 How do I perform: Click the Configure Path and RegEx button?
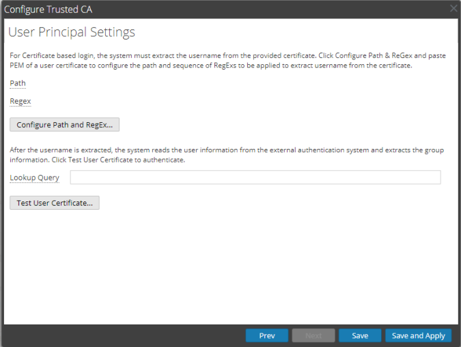(x=65, y=124)
